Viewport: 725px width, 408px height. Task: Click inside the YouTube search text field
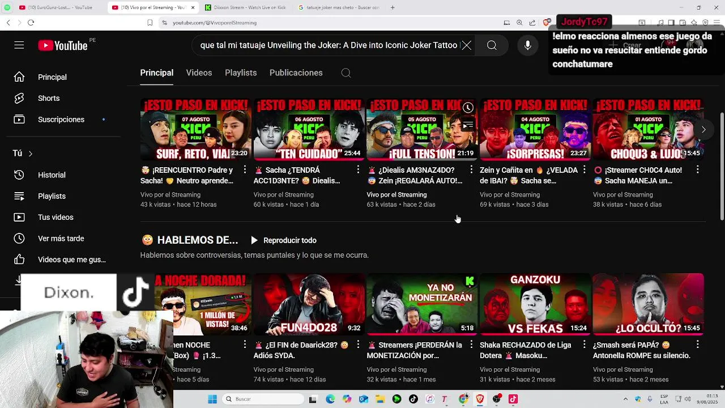329,45
